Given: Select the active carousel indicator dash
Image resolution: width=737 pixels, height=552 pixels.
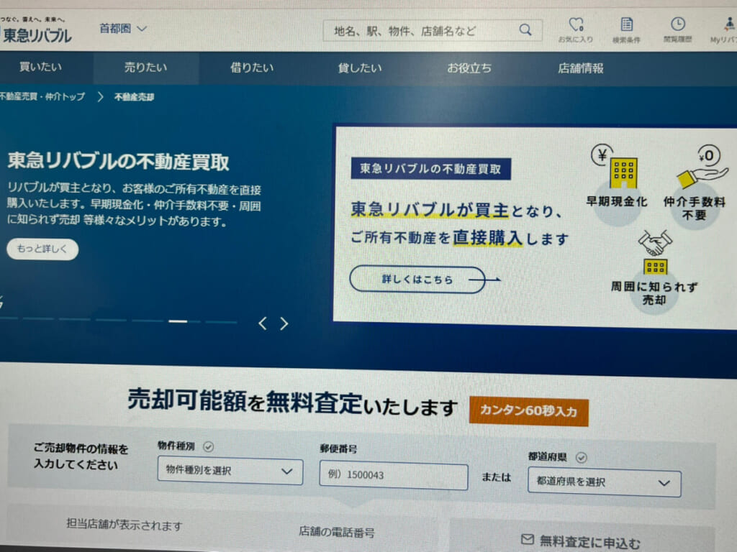Looking at the screenshot, I should (x=178, y=321).
